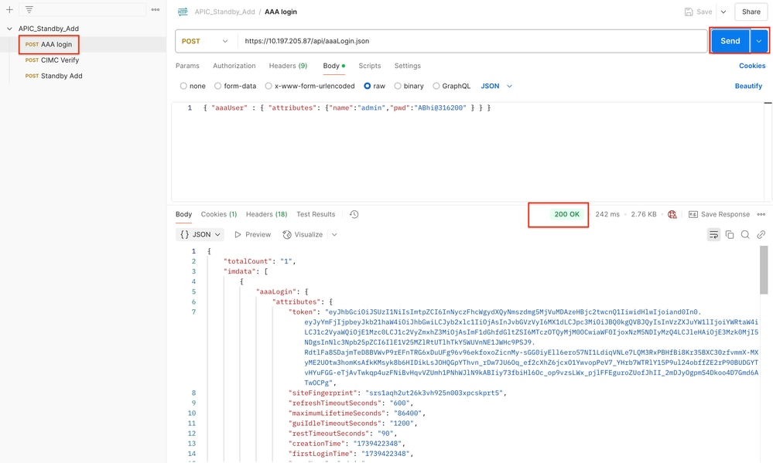This screenshot has width=773, height=463.
Task: Select the GraphQL body radio button
Action: tap(436, 87)
